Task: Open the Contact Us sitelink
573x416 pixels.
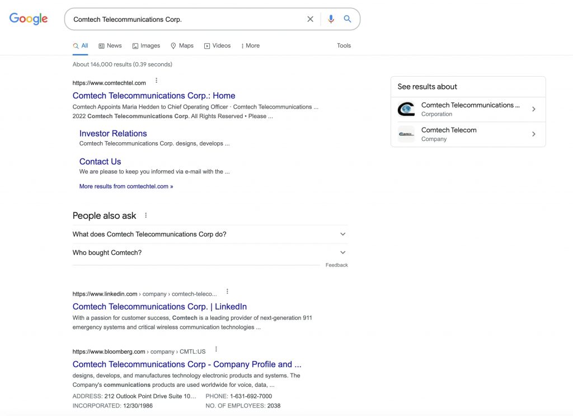Action: tap(100, 162)
